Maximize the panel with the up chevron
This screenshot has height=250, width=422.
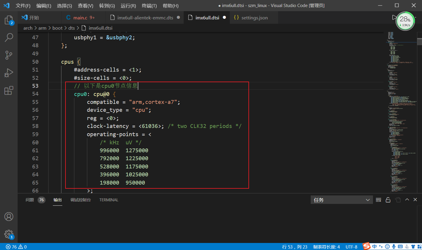407,200
